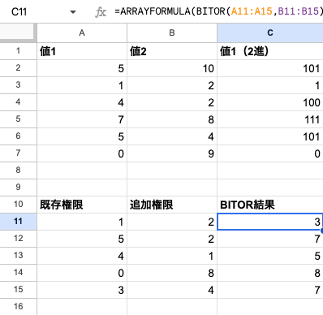This screenshot has width=323, height=315.
Task: Select row 15 header
Action: [x=18, y=290]
